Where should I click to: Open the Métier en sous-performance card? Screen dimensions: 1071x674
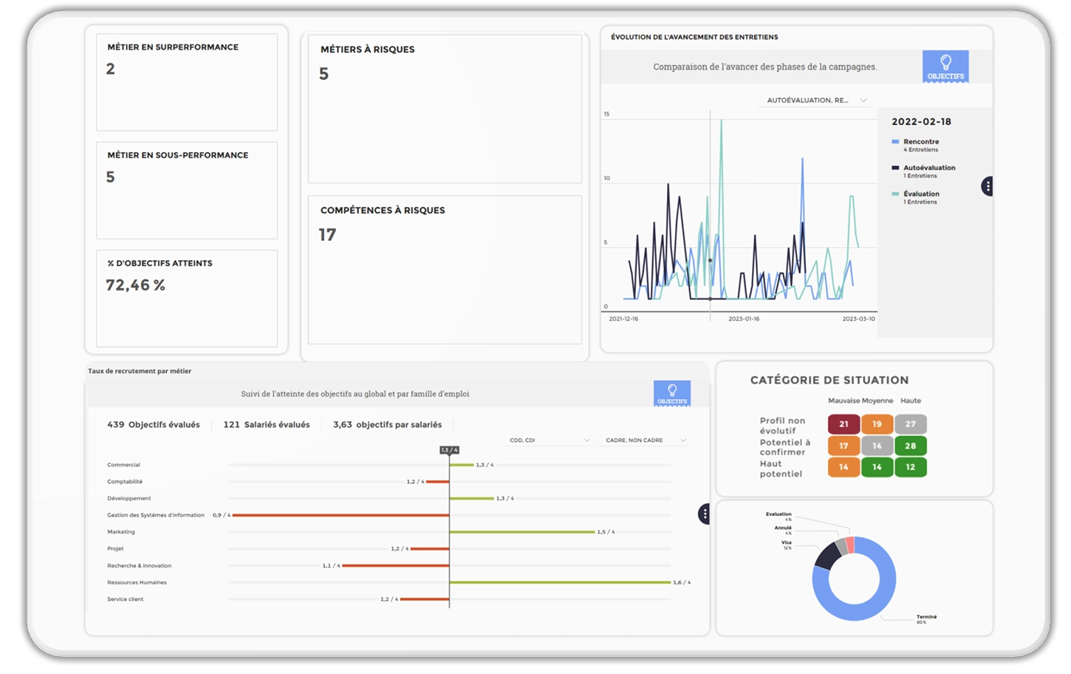click(187, 190)
